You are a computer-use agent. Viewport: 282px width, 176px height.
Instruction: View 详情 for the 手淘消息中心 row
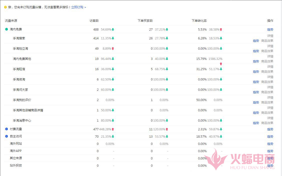(x=270, y=118)
